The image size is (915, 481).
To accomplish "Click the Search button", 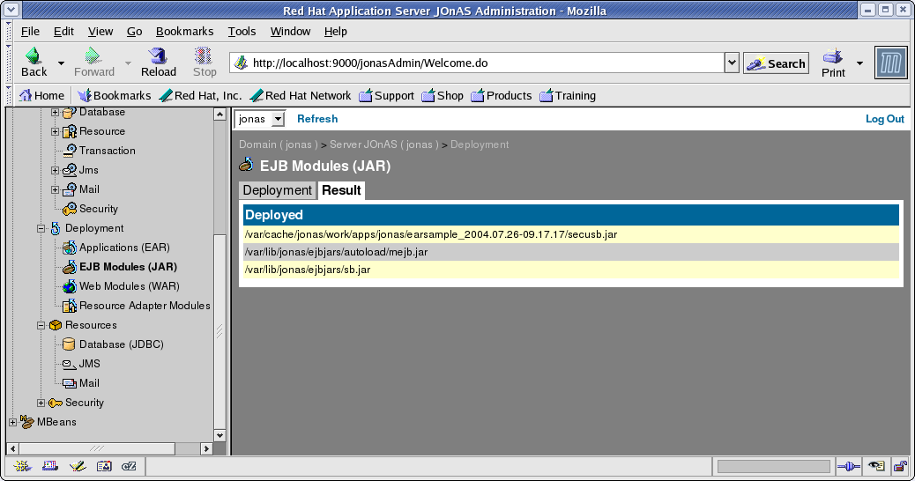I will coord(776,63).
